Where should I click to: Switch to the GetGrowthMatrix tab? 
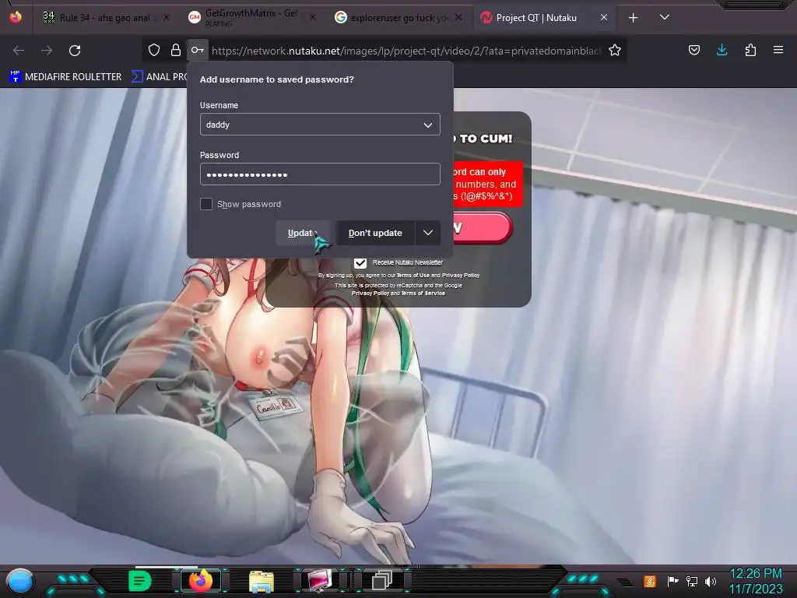tap(251, 18)
